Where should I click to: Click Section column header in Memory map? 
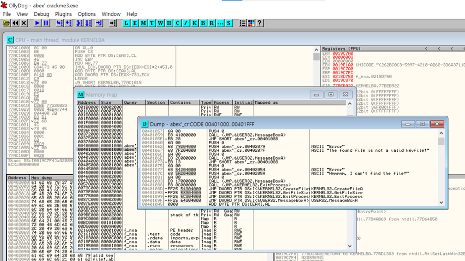(157, 102)
